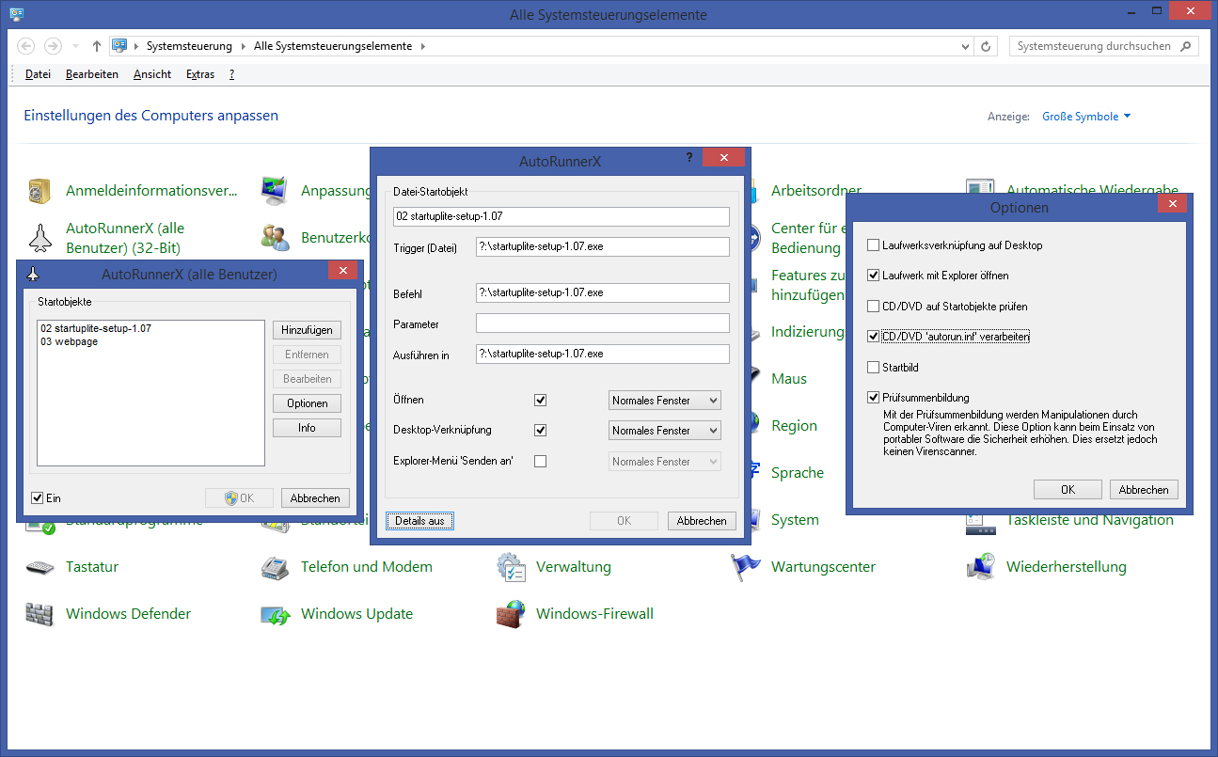Open window style dropdown for Öffnen

(x=665, y=401)
